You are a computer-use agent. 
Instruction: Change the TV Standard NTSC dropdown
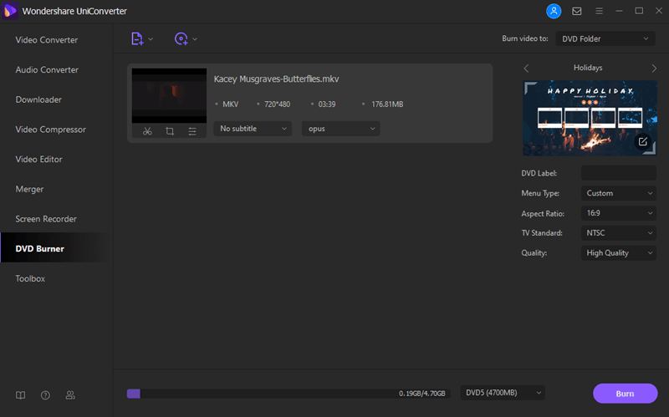619,233
